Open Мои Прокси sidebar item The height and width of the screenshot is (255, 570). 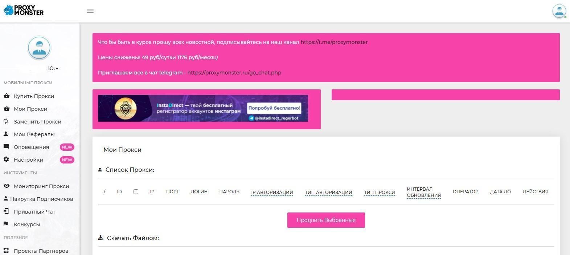[30, 109]
